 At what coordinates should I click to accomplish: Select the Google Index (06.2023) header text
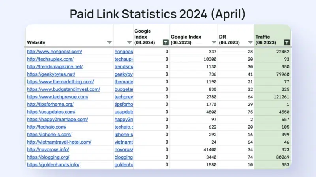(186, 40)
